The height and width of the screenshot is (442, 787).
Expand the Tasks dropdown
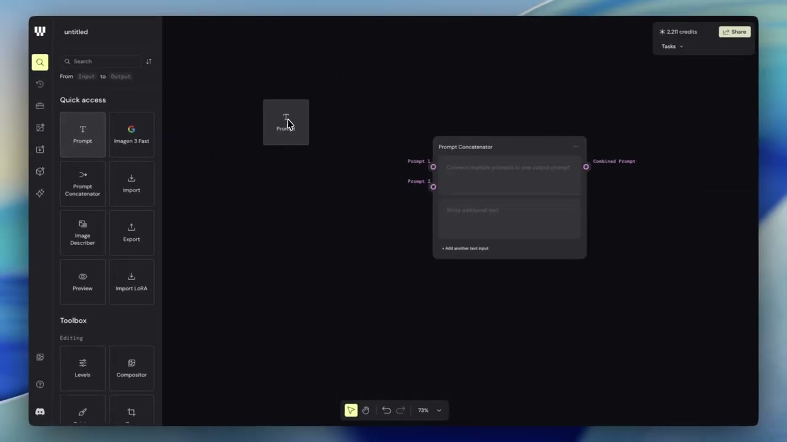672,47
